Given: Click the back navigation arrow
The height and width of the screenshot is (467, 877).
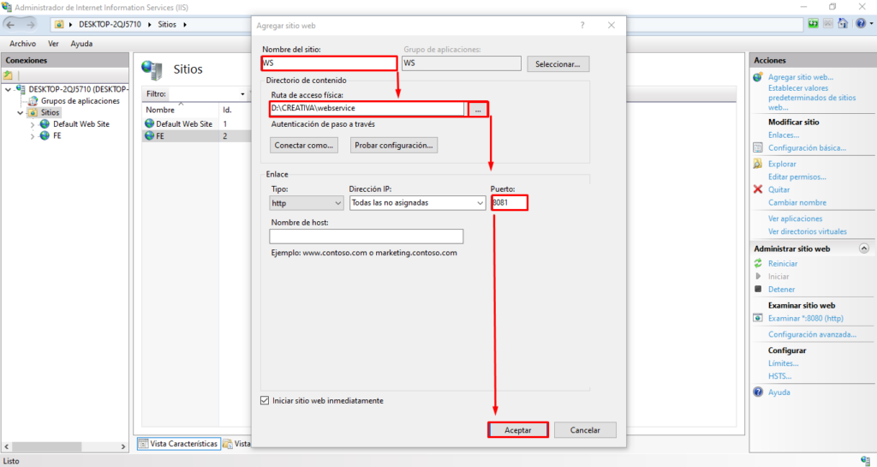Looking at the screenshot, I should pyautogui.click(x=10, y=25).
